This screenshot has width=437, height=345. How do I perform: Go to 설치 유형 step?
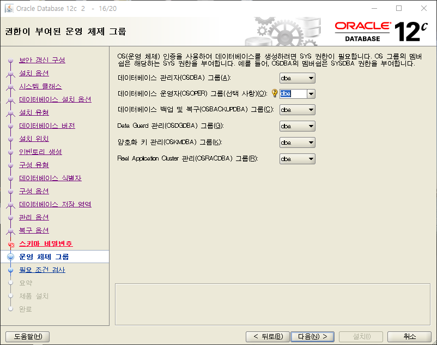coord(34,112)
